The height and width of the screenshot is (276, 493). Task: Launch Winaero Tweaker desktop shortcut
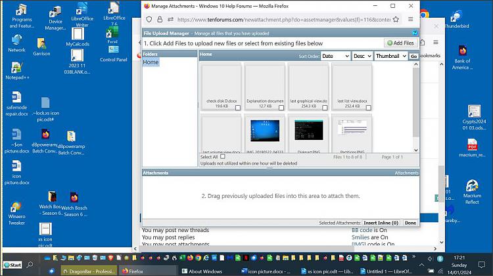[16, 213]
